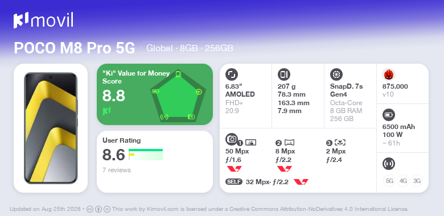Screen dimensions: 444x216
Task: Click the POCO M8 Pro 5G title
Action: [x=75, y=48]
